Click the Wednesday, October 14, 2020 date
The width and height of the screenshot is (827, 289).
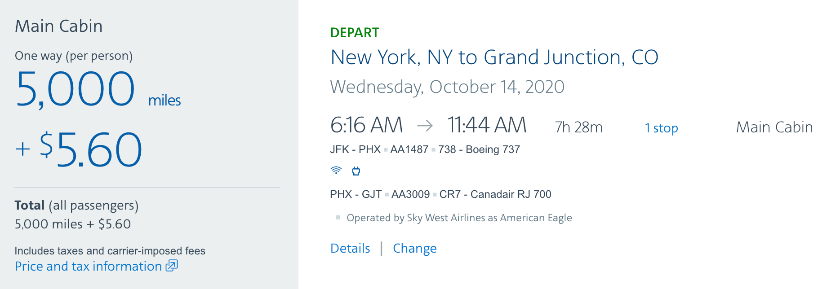tap(447, 87)
